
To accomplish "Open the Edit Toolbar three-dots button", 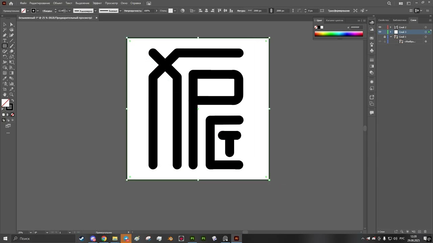I will [8, 133].
